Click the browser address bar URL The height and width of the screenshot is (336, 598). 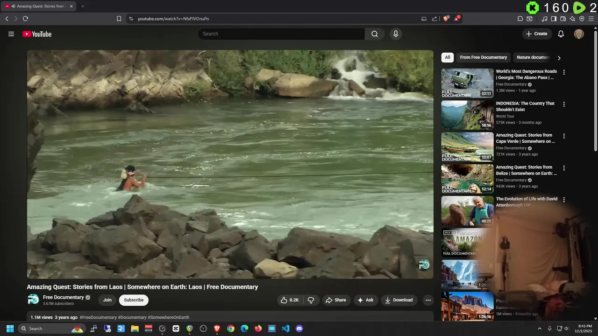point(173,19)
